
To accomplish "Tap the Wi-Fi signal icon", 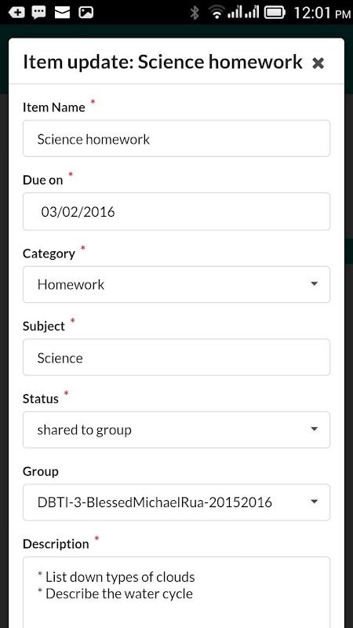I will tap(217, 13).
